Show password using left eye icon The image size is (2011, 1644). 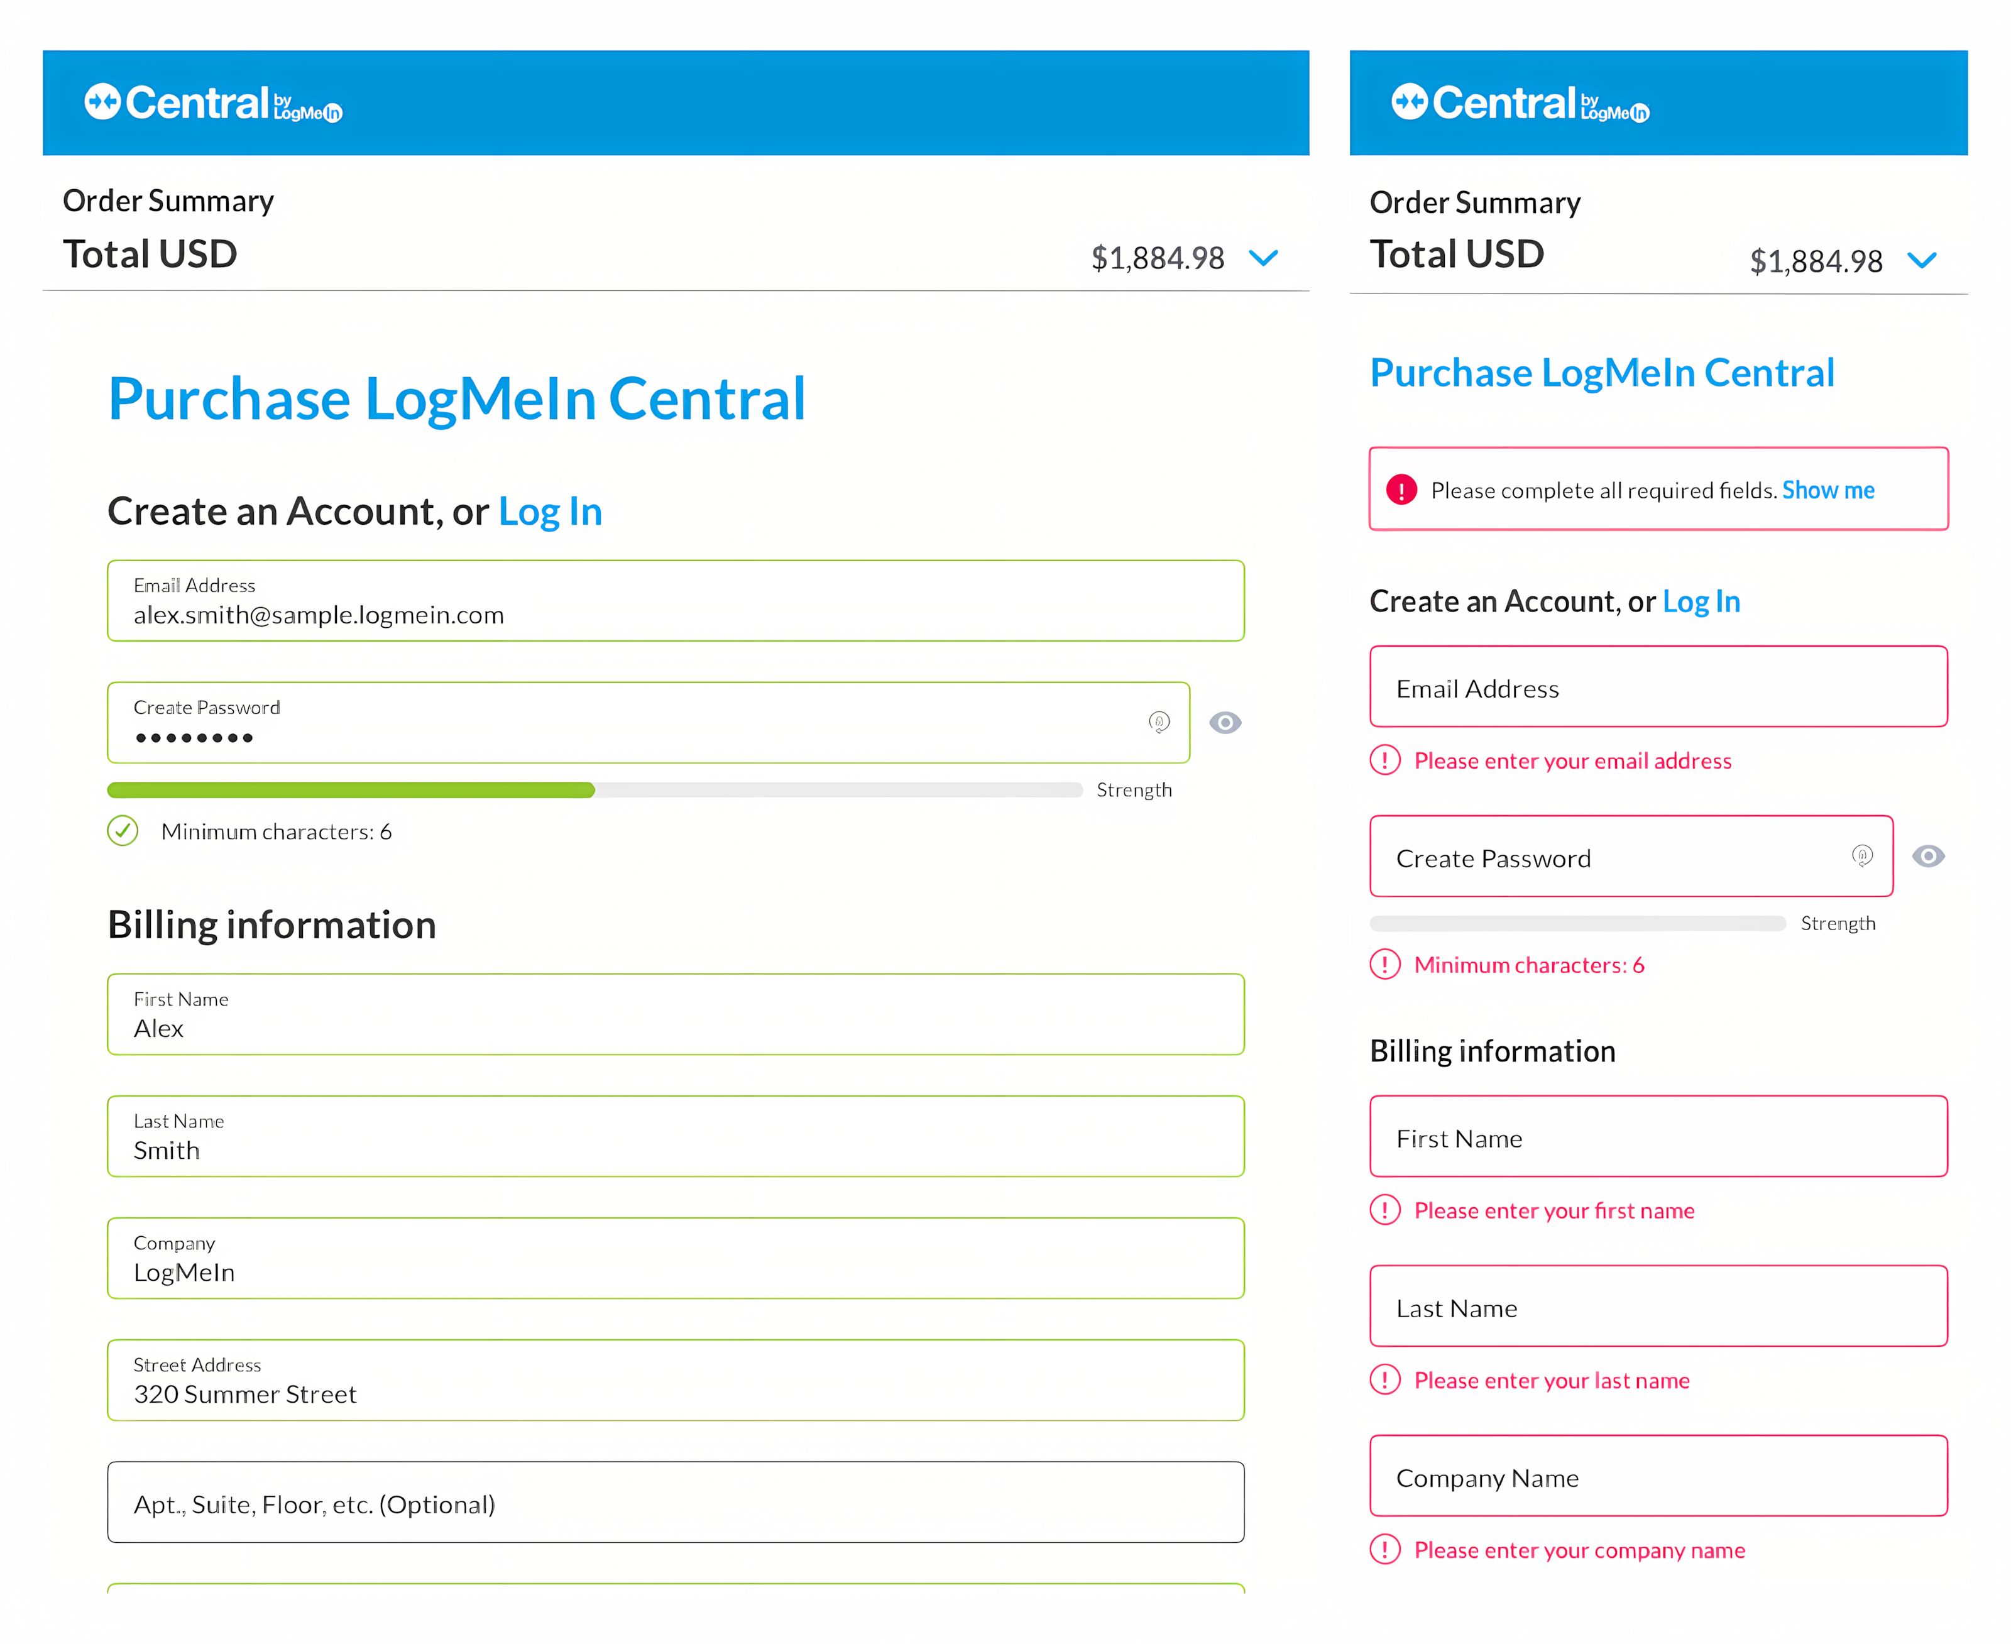[x=1225, y=723]
